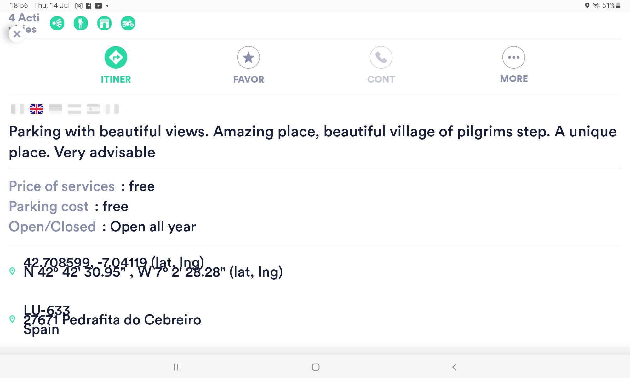Tap the Parking cost label
The height and width of the screenshot is (378, 630).
(x=49, y=206)
